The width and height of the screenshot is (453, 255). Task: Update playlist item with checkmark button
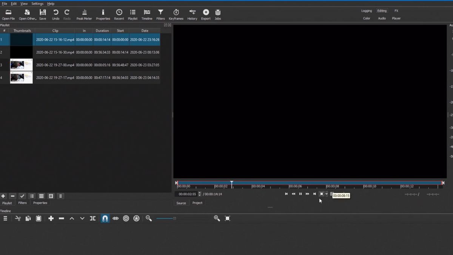22,196
